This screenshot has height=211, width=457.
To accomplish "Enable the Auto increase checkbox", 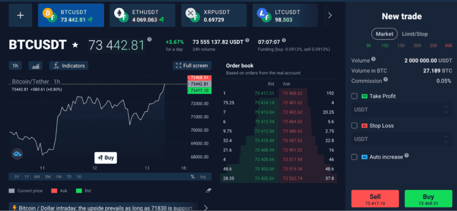I will click(354, 157).
